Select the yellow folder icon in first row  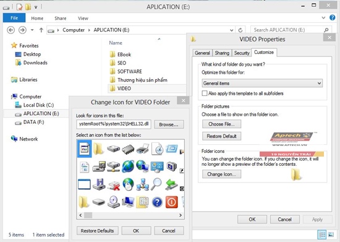click(98, 149)
